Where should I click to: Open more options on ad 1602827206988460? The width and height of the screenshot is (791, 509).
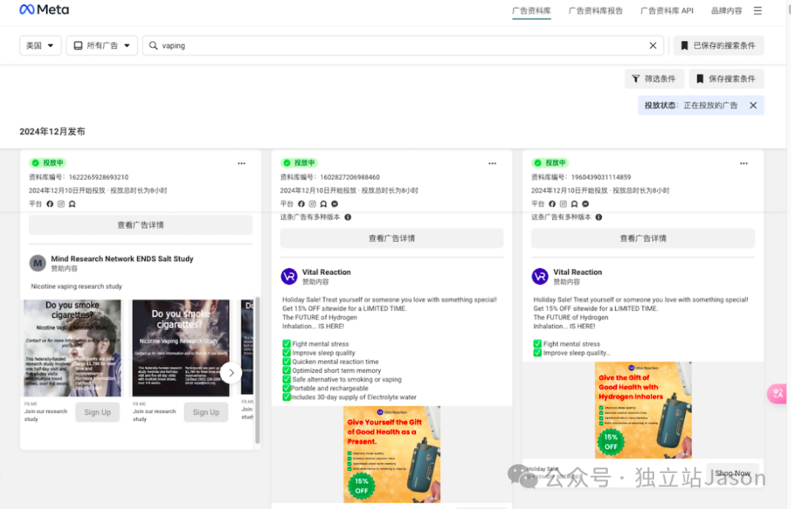click(492, 163)
